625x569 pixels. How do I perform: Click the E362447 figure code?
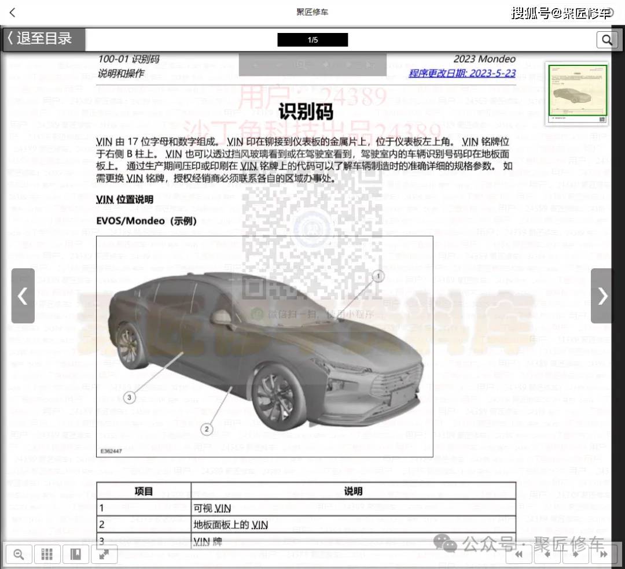pyautogui.click(x=111, y=451)
